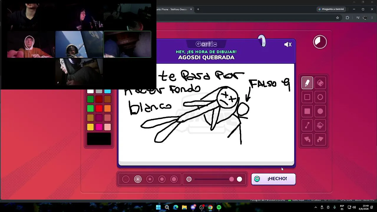Choose the empty circle shape tool

[x=320, y=97]
